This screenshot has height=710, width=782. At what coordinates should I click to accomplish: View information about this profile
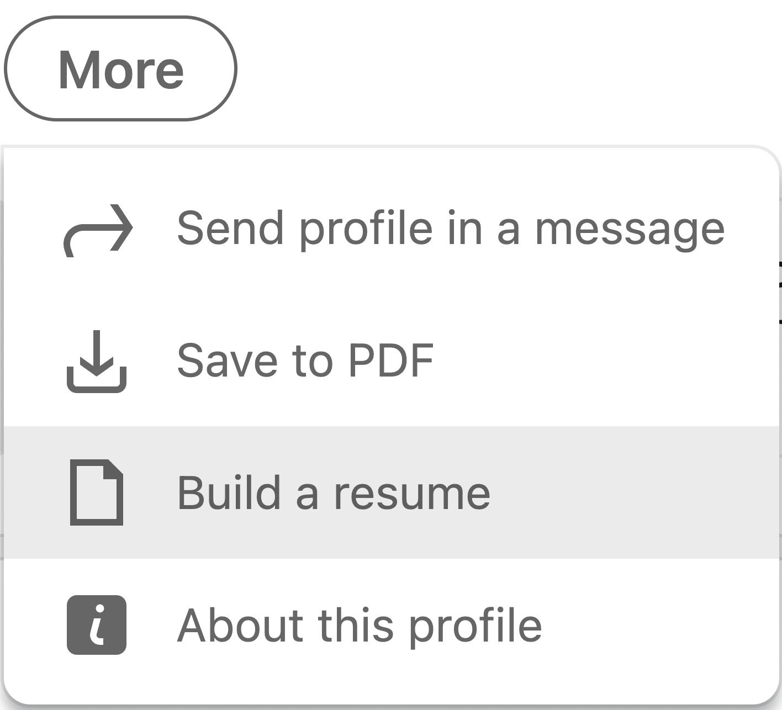pos(359,625)
